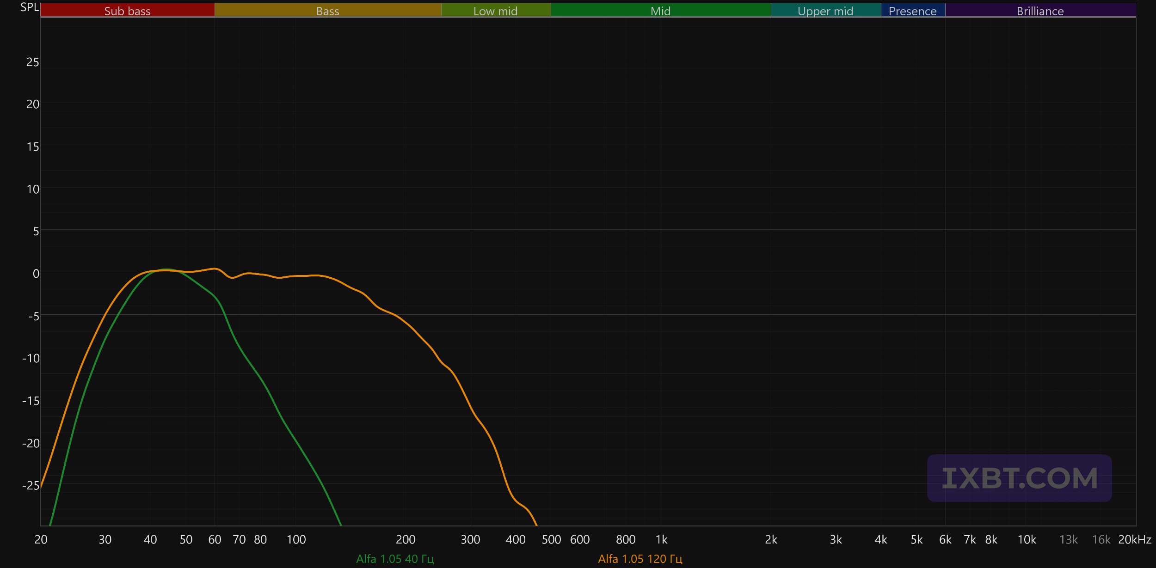Click the SPL axis label
Screen dimensions: 1156x568
coord(29,7)
